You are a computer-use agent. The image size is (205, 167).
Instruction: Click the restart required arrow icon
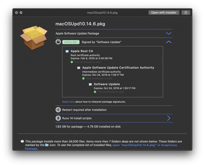coord(58,110)
